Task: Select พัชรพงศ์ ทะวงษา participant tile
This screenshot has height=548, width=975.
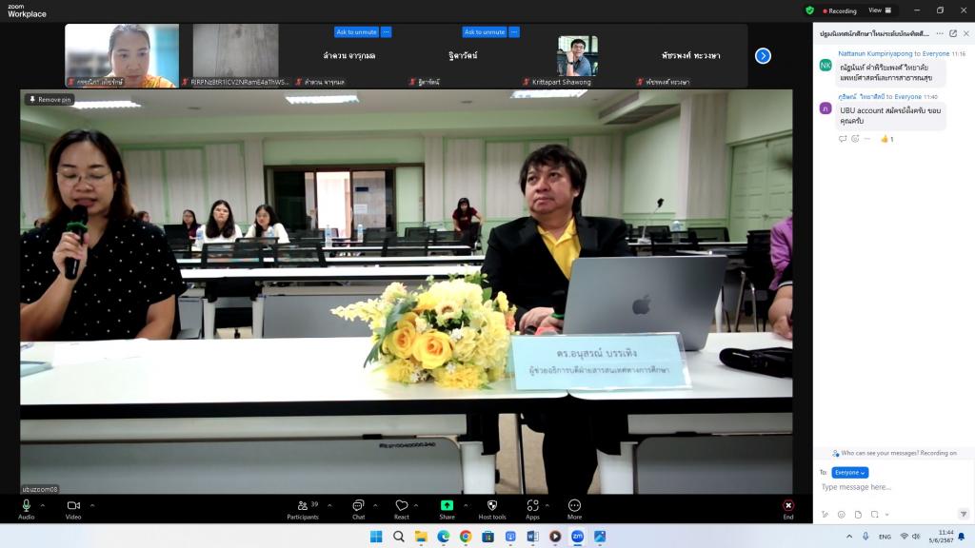Action: click(x=691, y=56)
